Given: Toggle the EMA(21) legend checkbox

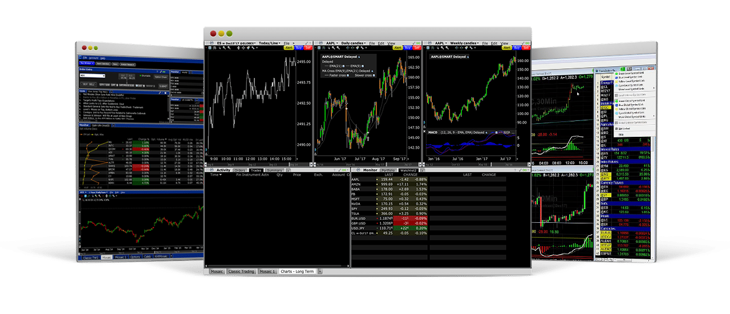Looking at the screenshot, I should pos(344,66).
